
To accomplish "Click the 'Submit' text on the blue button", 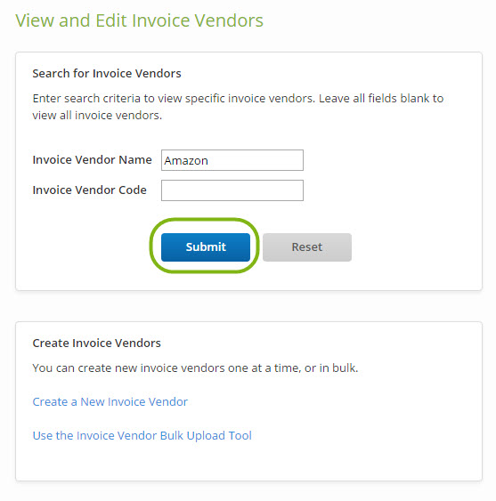I will [x=206, y=246].
